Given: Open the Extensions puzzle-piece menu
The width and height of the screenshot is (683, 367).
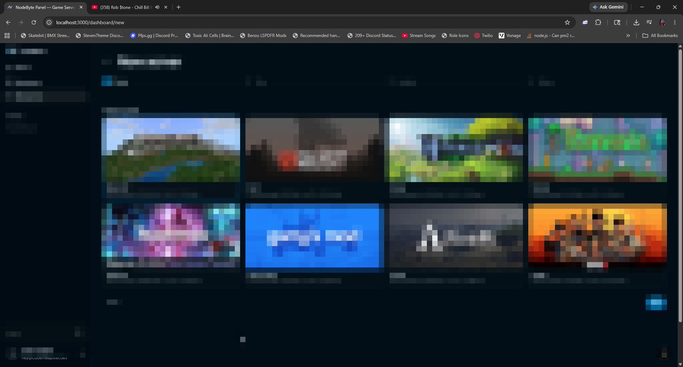Looking at the screenshot, I should point(598,22).
